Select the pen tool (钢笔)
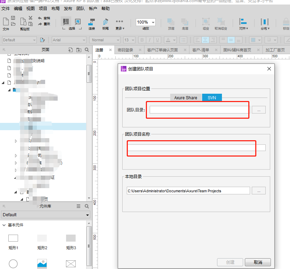Screen dimensions: 290x269 click(x=105, y=23)
